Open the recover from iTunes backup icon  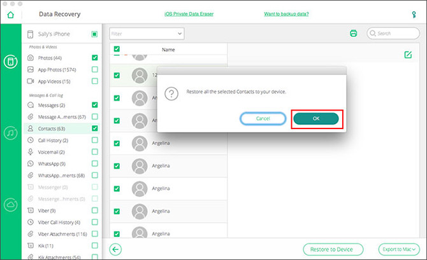click(x=10, y=133)
